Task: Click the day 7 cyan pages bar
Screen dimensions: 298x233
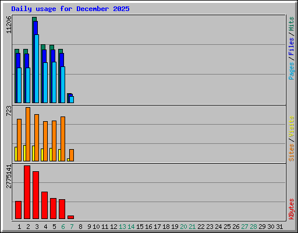Action: 72,100
